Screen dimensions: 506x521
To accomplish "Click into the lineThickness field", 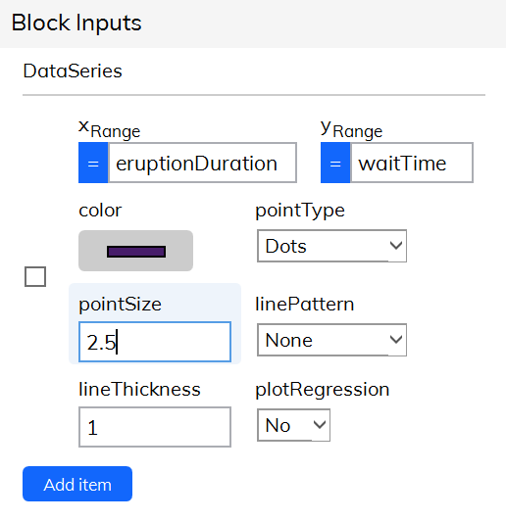I will [x=155, y=427].
